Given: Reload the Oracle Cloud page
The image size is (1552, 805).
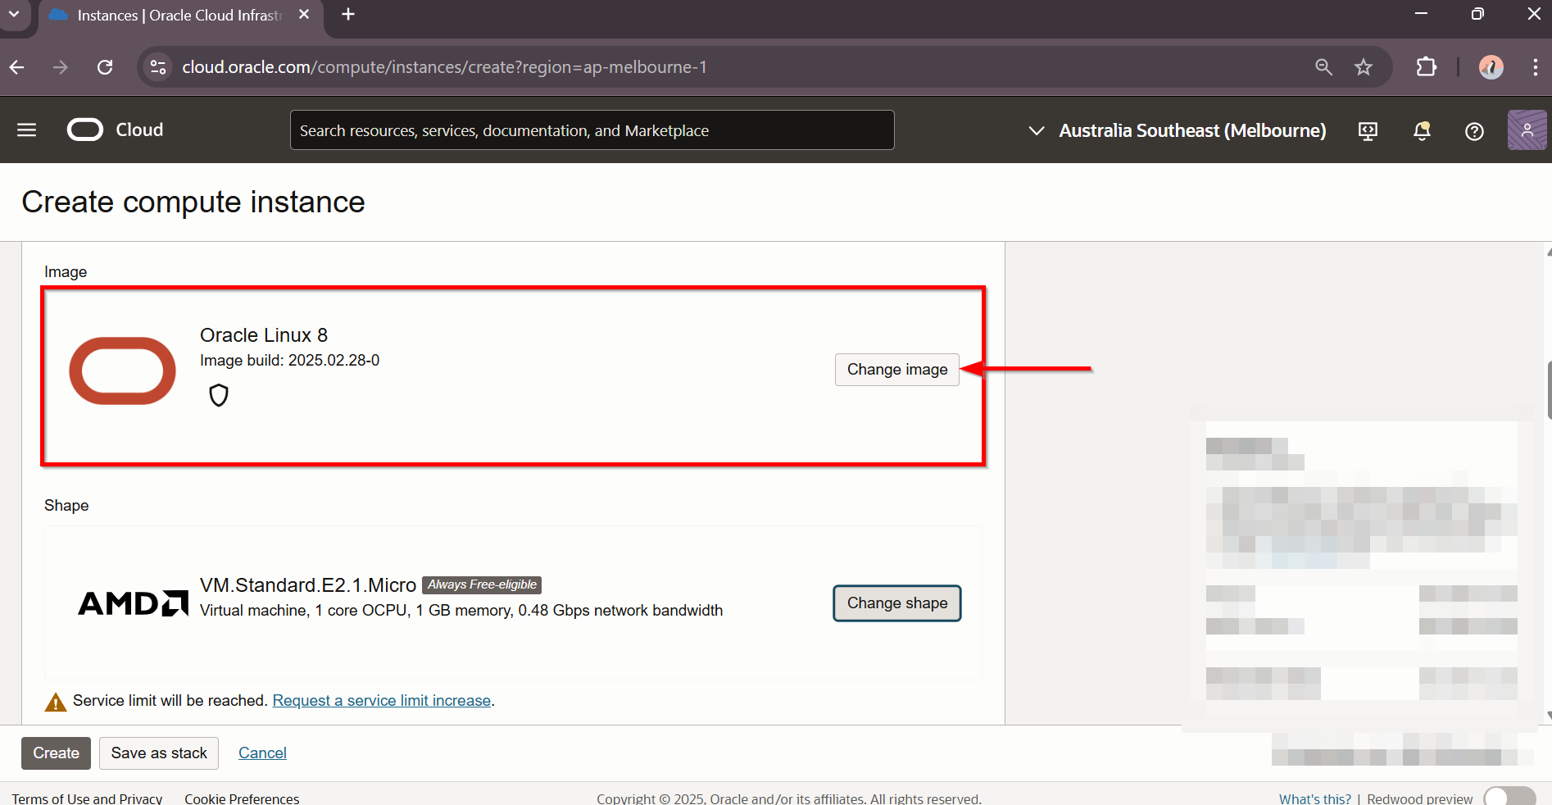Looking at the screenshot, I should (105, 67).
